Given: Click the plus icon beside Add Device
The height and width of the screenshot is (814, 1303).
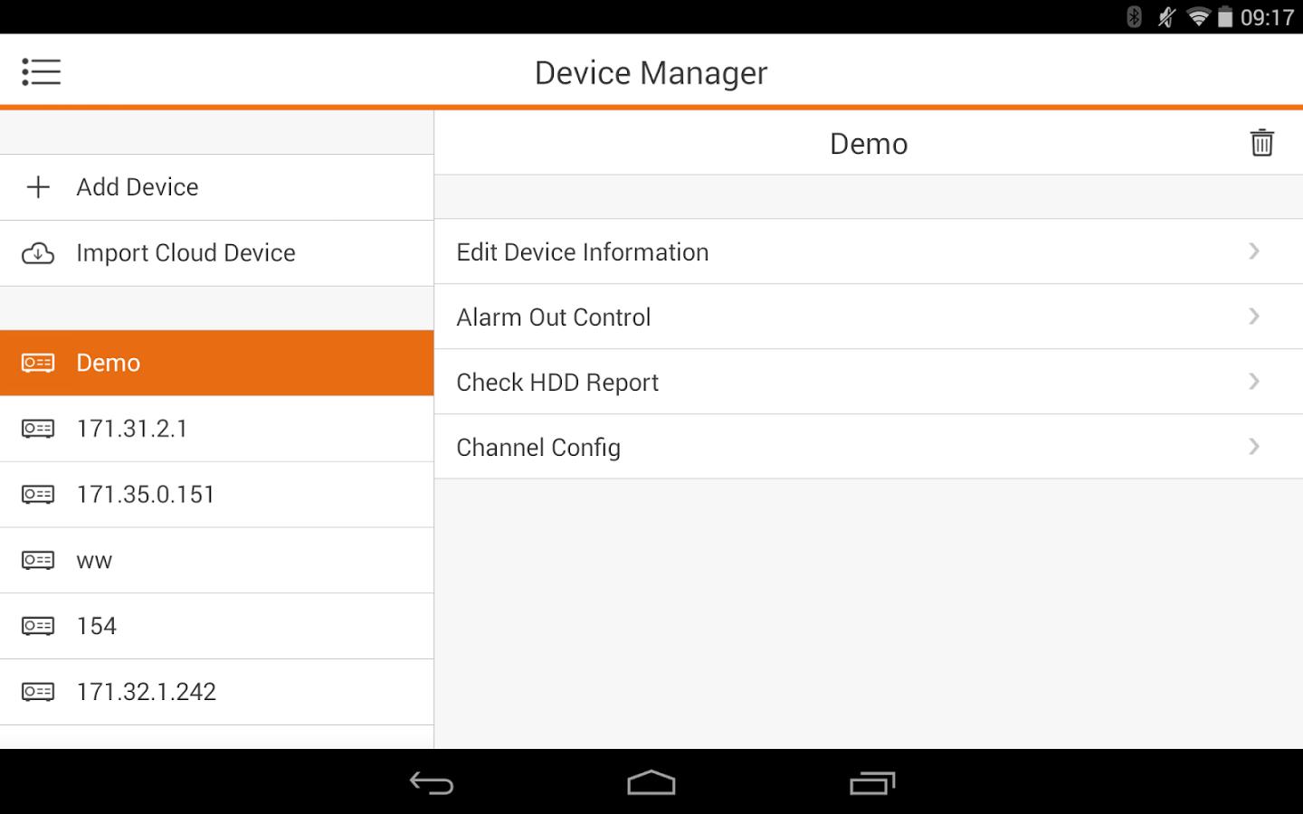Looking at the screenshot, I should (37, 187).
